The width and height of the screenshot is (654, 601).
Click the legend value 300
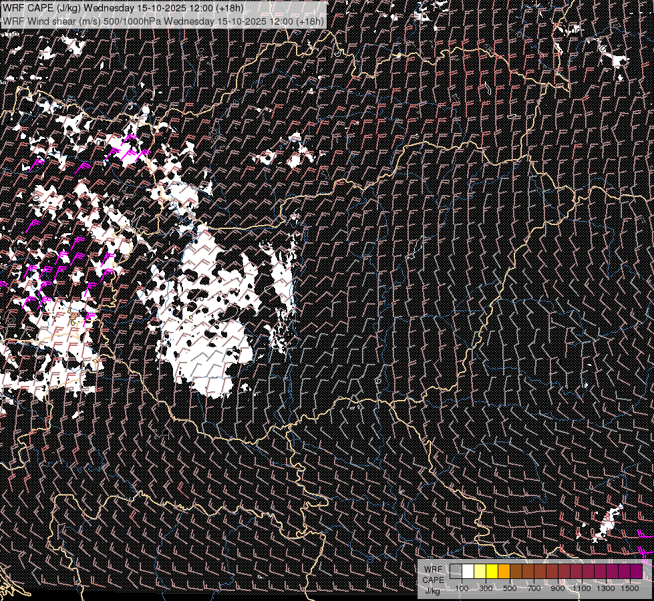tap(486, 588)
